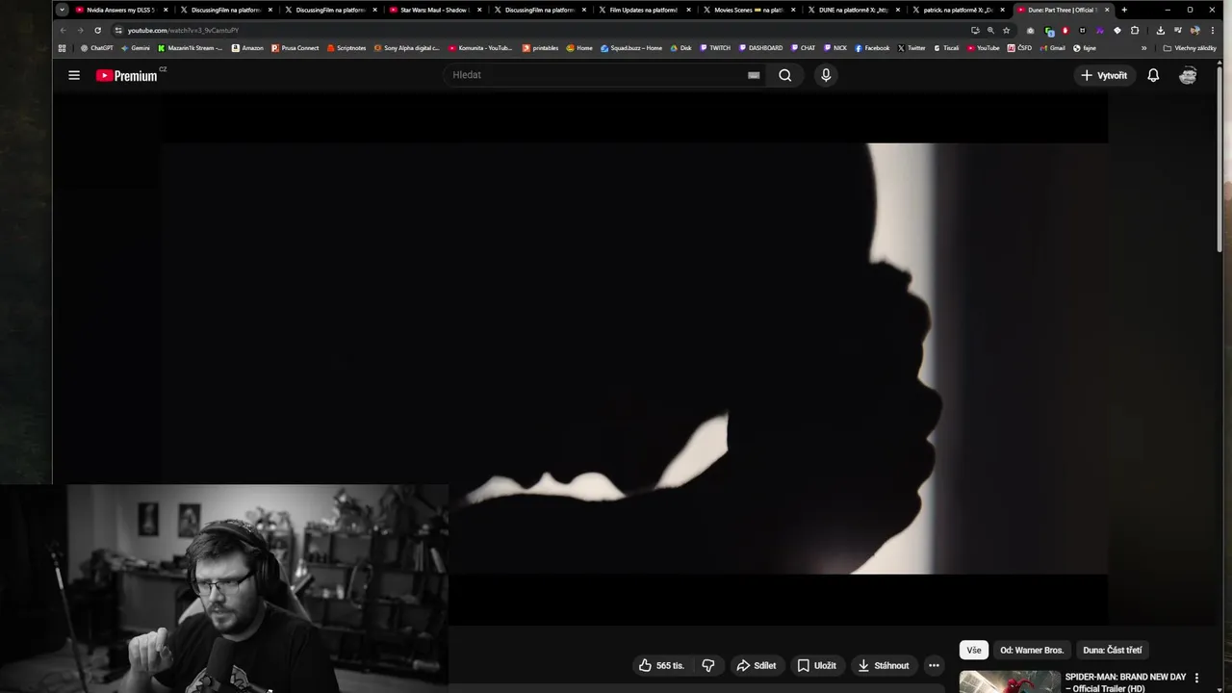
Task: Bookmark this page with the star
Action: [1007, 30]
